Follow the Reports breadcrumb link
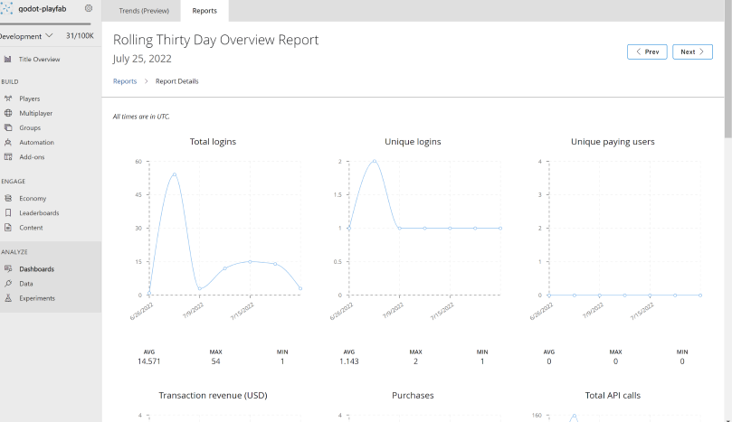 click(125, 81)
